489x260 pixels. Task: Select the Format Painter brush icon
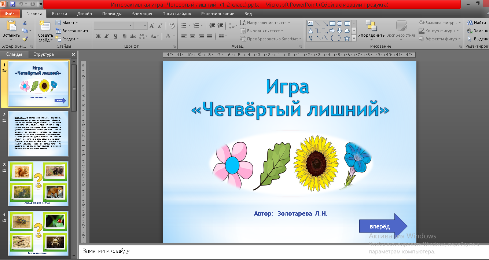point(25,39)
